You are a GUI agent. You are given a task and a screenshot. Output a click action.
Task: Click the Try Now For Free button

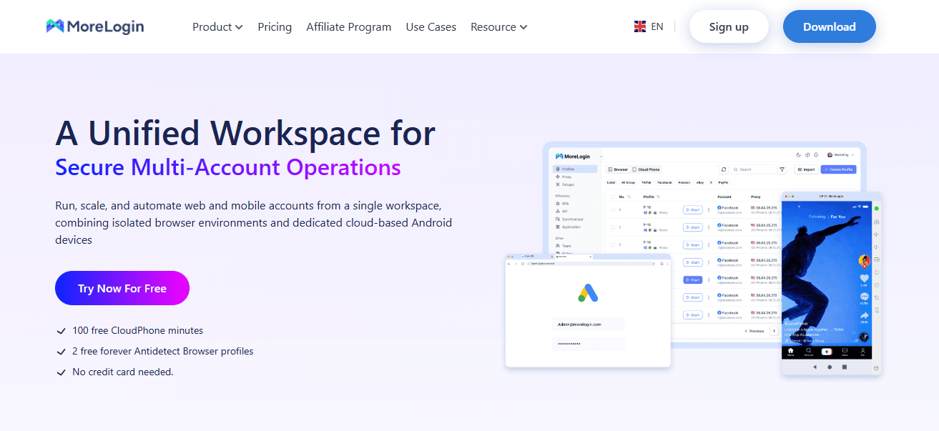click(x=122, y=288)
